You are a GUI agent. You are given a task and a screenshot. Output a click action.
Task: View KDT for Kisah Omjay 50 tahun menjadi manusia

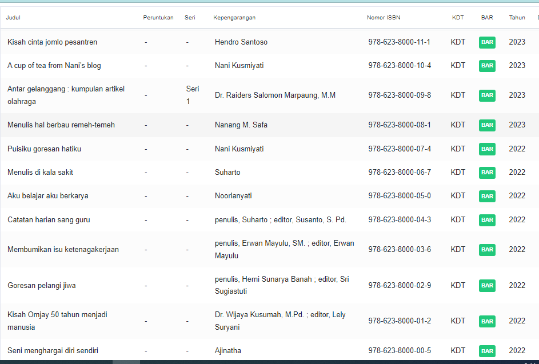(458, 321)
